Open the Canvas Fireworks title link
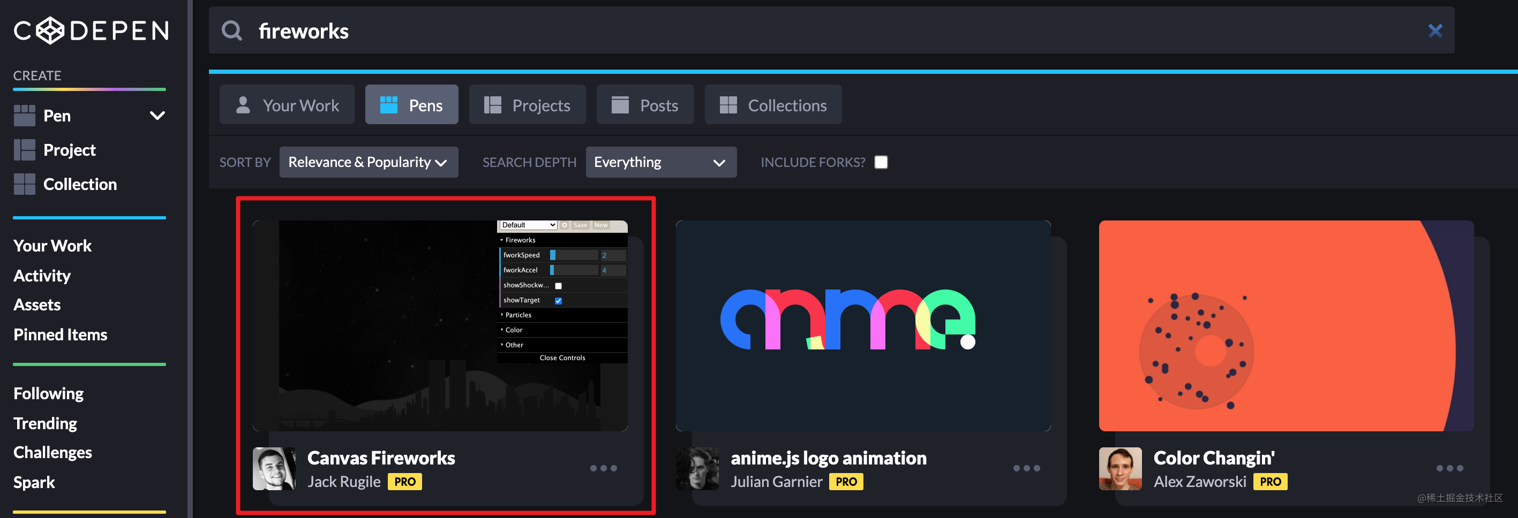 click(x=381, y=458)
